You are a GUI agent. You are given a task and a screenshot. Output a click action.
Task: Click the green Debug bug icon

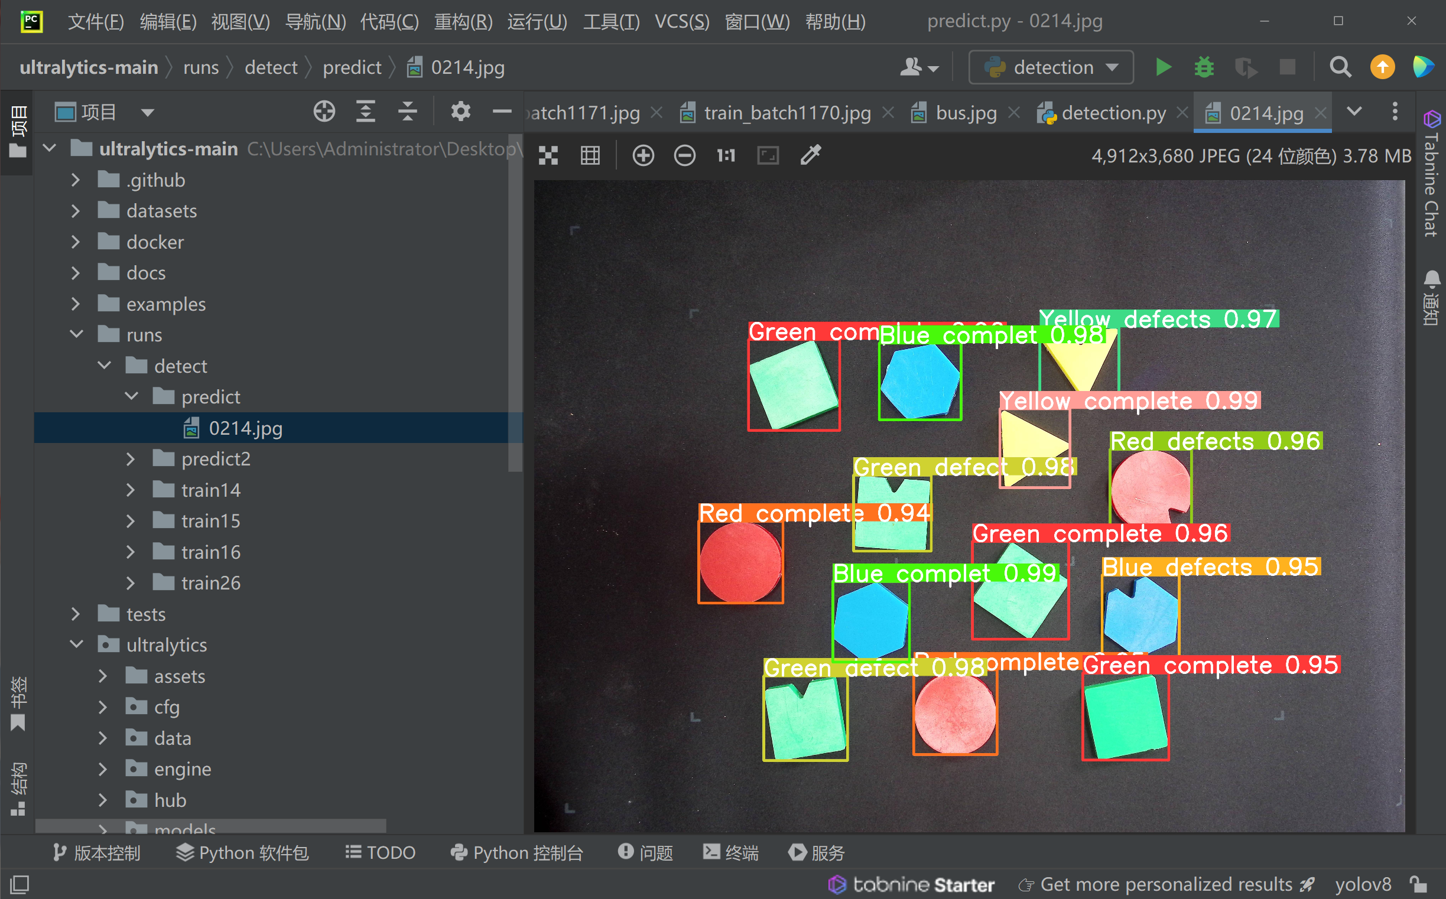pyautogui.click(x=1204, y=67)
